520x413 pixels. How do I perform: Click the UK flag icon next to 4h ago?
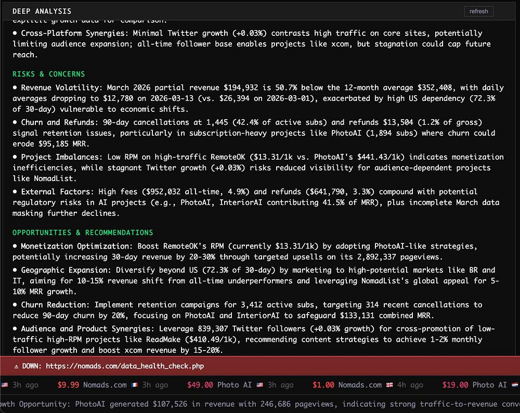point(389,385)
